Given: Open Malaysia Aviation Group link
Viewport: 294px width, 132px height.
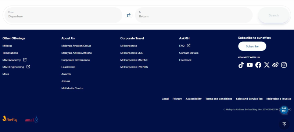Looking at the screenshot, I should point(76,46).
